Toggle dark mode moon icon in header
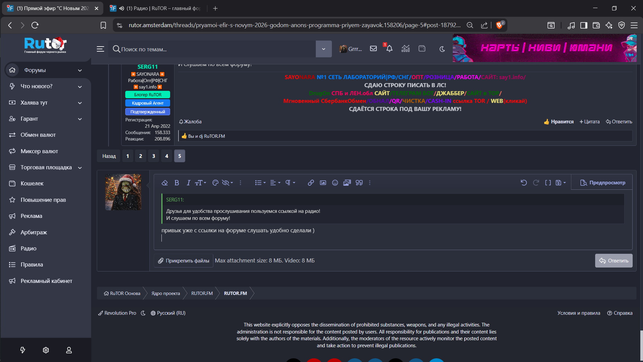Screen dimensions: 643x362 442,49
